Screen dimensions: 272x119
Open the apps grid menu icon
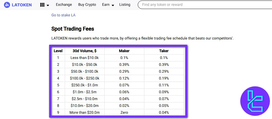point(42,5)
